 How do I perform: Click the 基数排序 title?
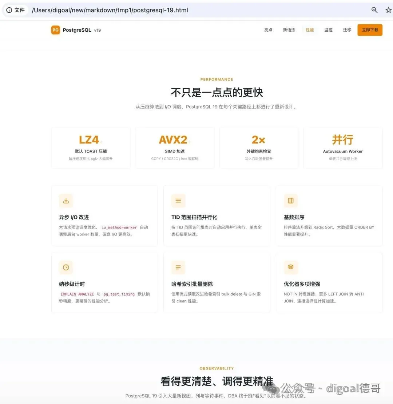pos(294,217)
